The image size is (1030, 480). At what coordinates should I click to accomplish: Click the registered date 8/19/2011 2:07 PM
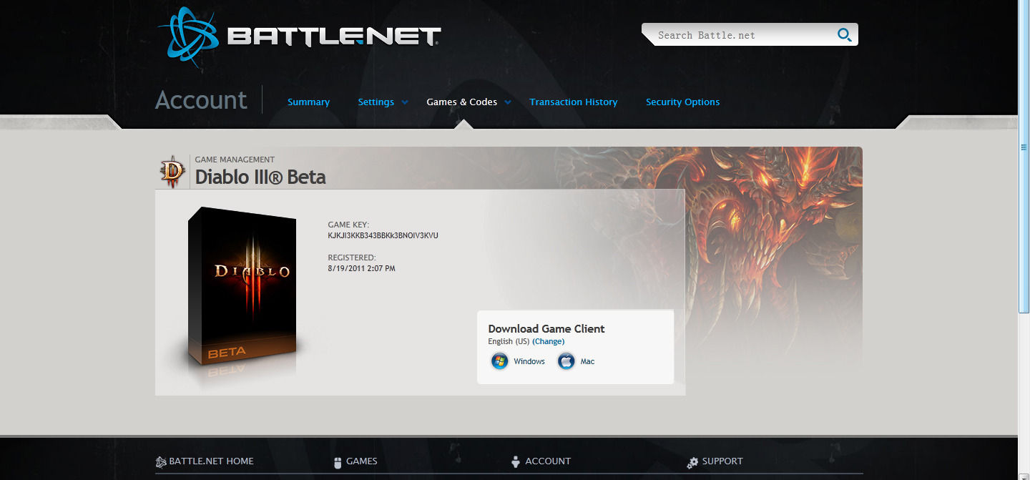point(361,268)
